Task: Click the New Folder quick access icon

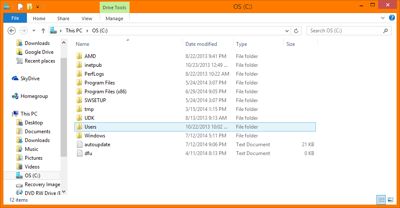Action: click(x=29, y=7)
